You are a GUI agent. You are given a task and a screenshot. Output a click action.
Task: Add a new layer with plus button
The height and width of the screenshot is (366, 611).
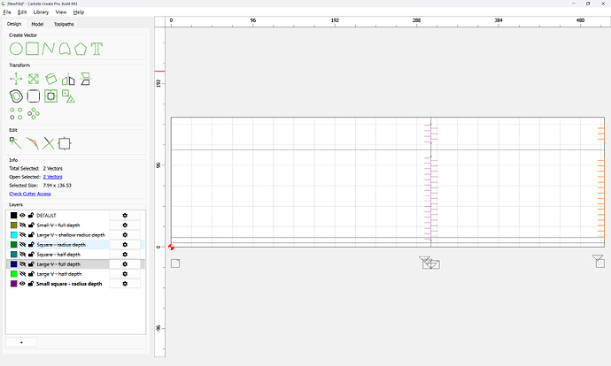pyautogui.click(x=21, y=342)
